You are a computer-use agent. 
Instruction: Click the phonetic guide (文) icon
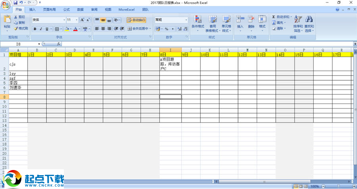pos(85,29)
